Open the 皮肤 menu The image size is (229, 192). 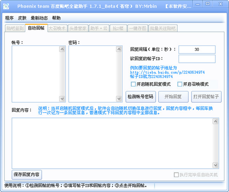(22, 18)
